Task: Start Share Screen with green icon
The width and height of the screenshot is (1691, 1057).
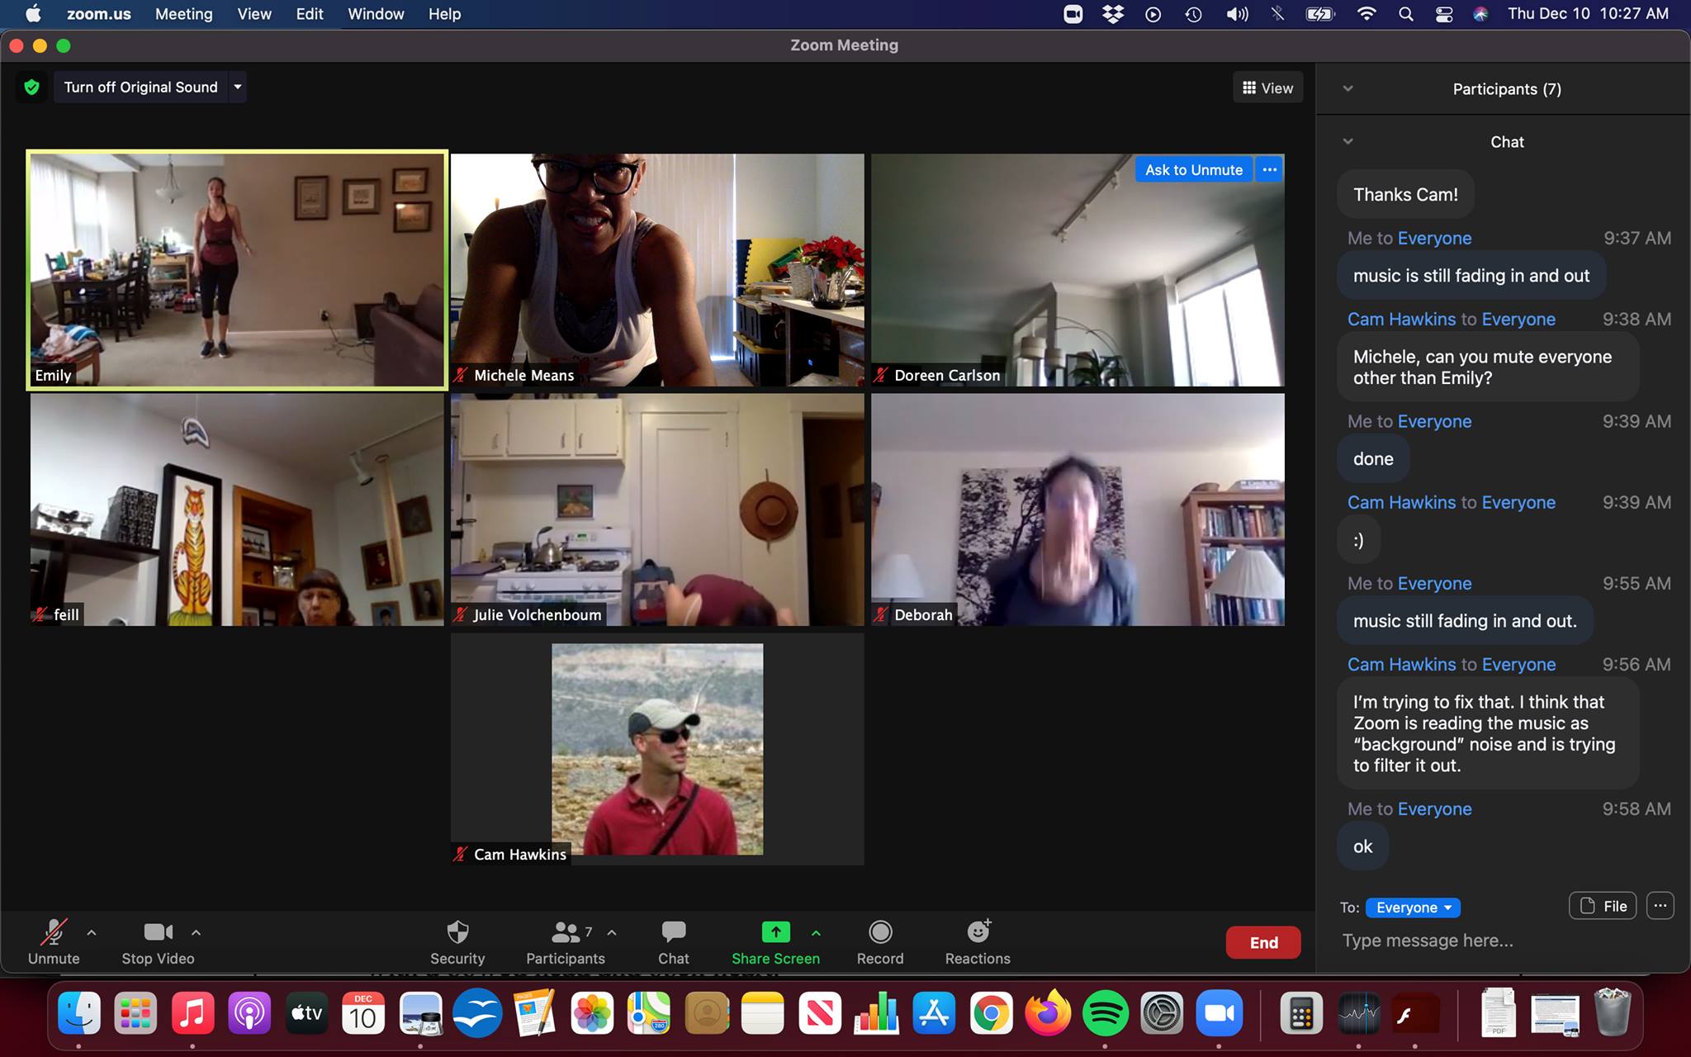Action: (x=775, y=933)
